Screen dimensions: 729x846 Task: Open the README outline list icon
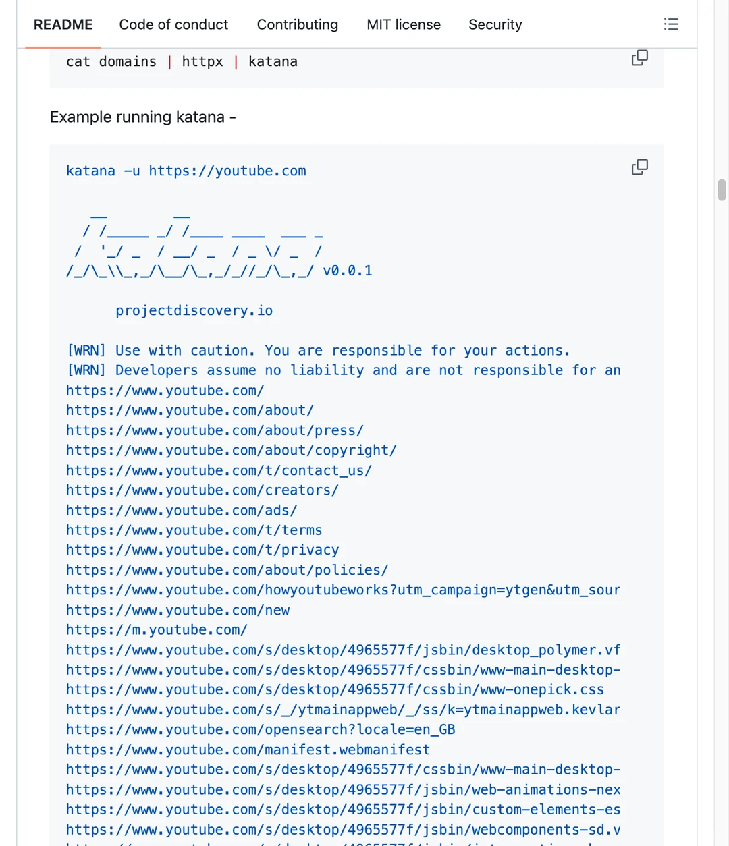671,24
